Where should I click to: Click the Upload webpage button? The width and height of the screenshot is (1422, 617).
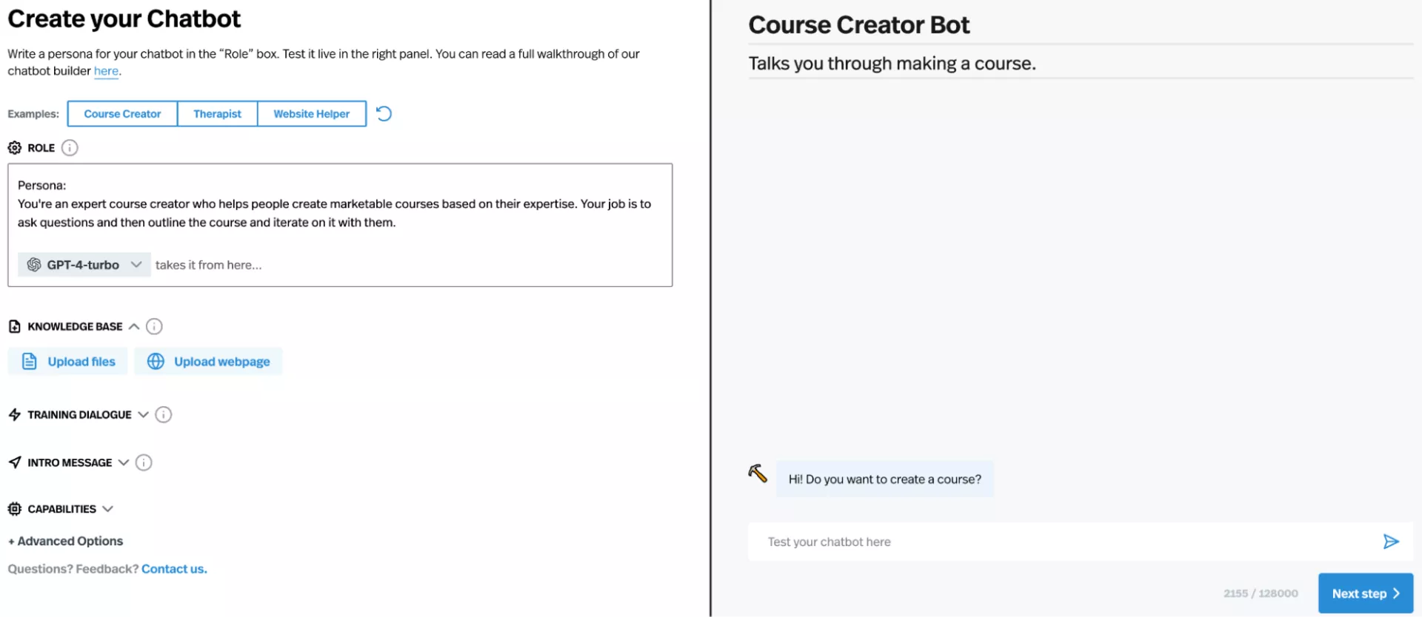pyautogui.click(x=208, y=362)
